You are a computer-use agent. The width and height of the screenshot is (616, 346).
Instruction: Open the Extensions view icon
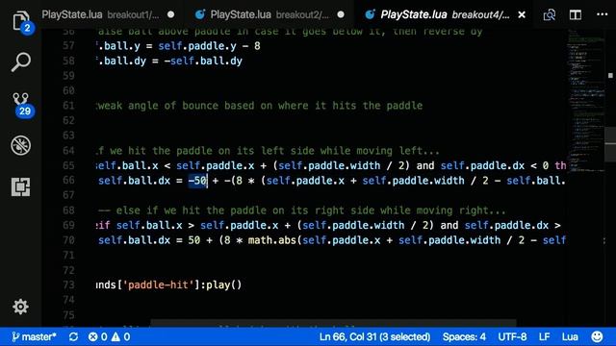pos(21,186)
